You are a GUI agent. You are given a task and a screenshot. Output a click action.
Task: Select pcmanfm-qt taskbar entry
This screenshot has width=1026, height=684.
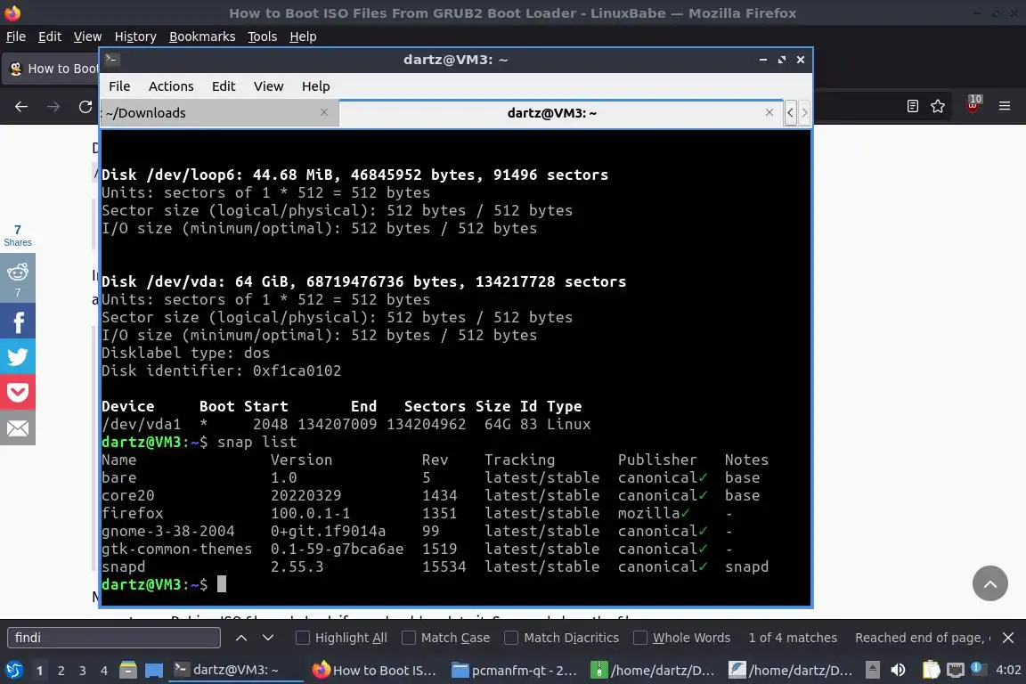514,670
